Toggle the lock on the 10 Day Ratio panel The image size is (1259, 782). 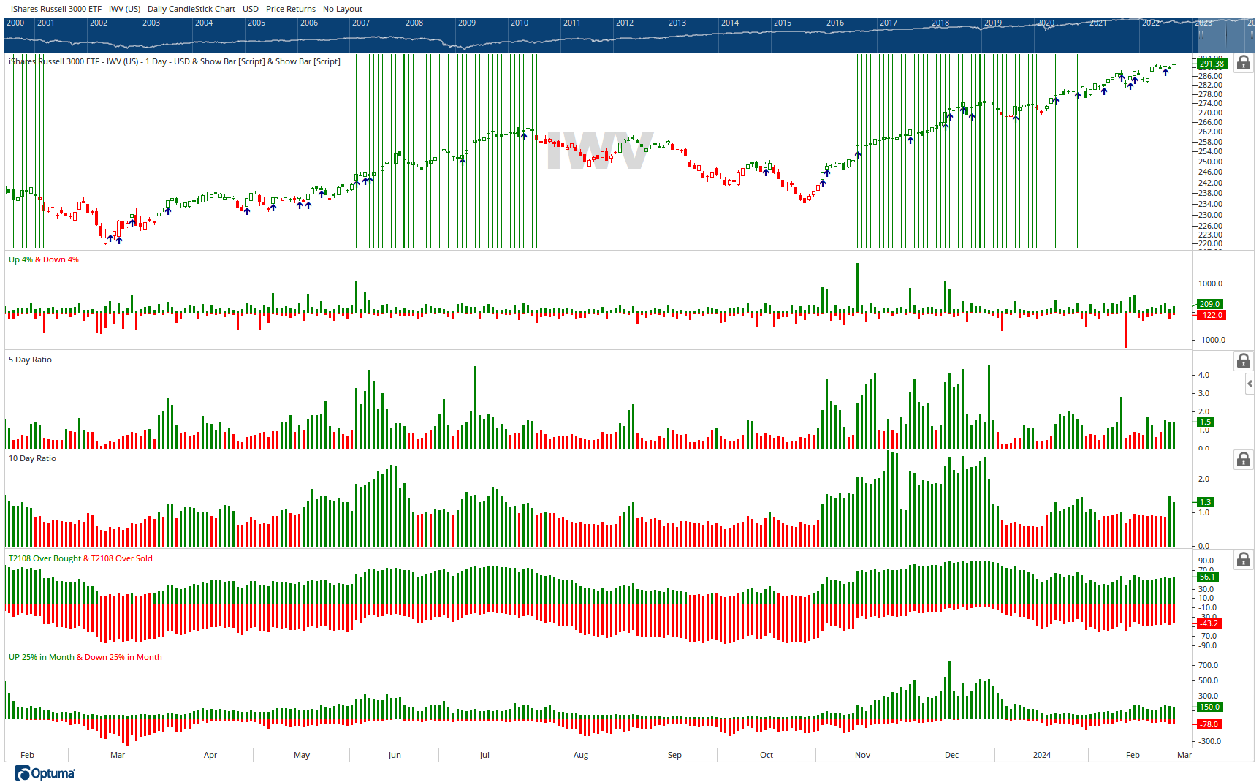(x=1243, y=459)
